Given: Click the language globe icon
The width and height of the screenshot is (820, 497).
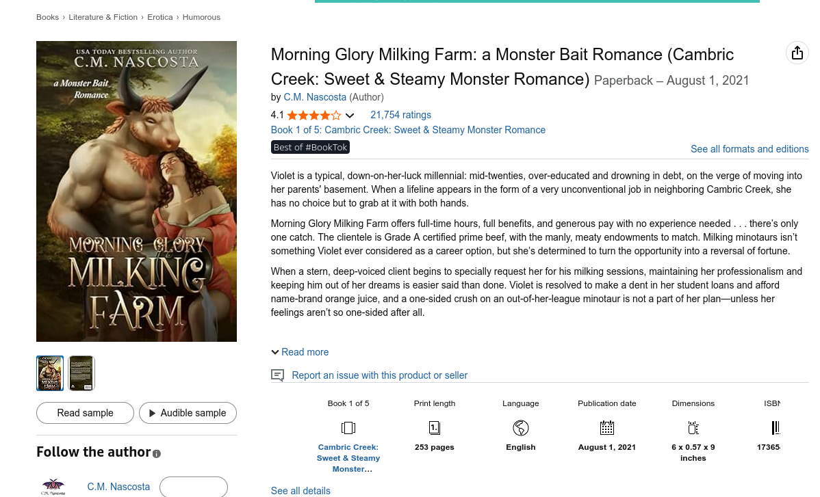Looking at the screenshot, I should [521, 428].
